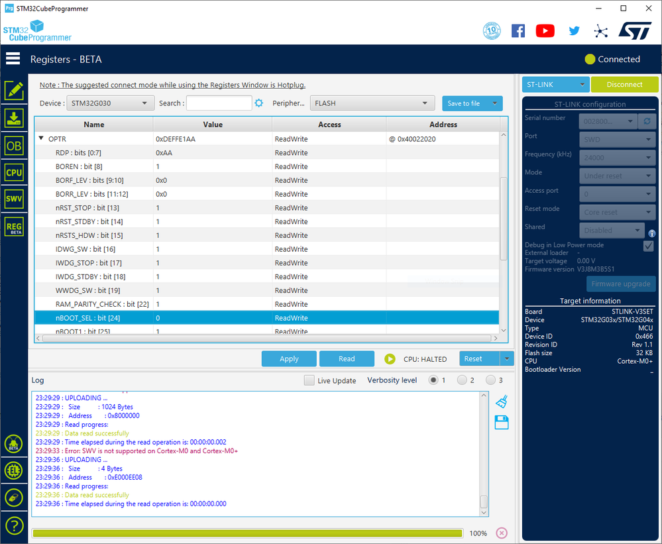This screenshot has width=662, height=544.
Task: Open the Port SWD dropdown
Action: coord(617,139)
